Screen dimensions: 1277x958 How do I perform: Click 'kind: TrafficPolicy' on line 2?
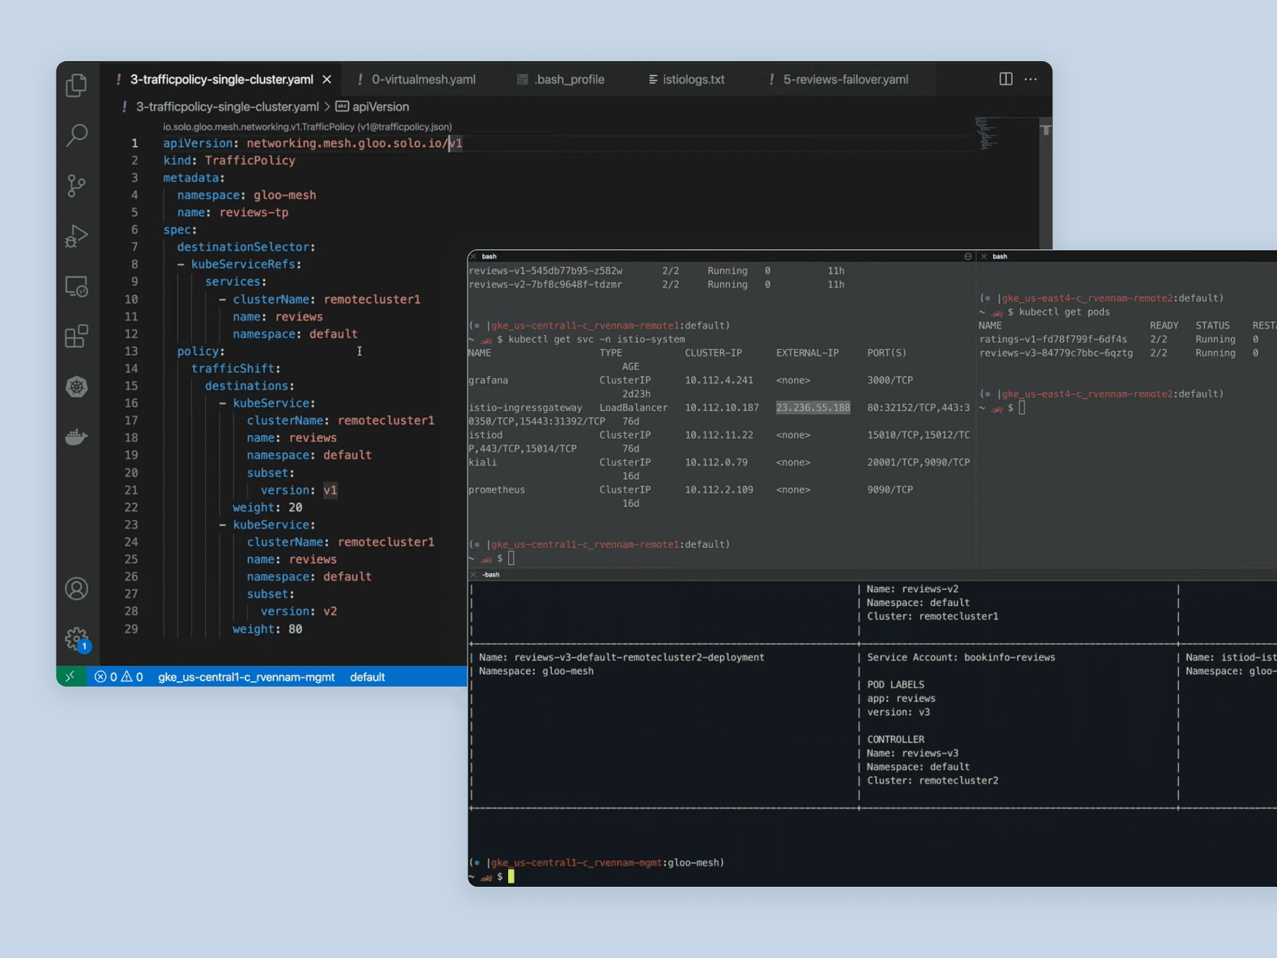(229, 160)
